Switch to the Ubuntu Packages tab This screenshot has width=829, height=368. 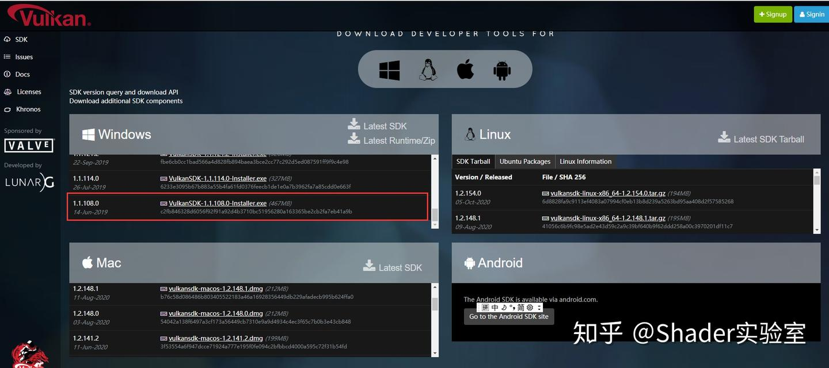pyautogui.click(x=525, y=162)
